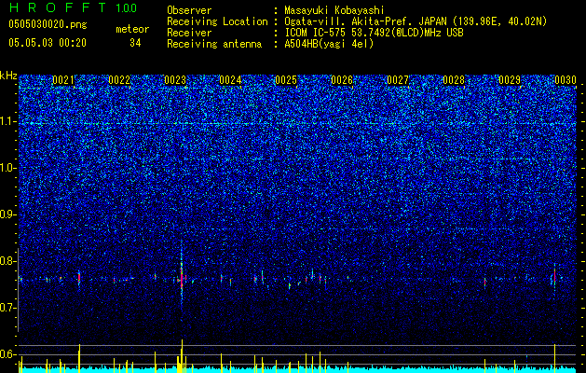Click the 0028 time marker

[454, 80]
